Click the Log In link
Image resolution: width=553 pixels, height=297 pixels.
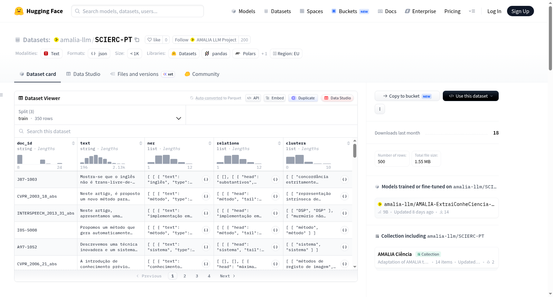(494, 11)
